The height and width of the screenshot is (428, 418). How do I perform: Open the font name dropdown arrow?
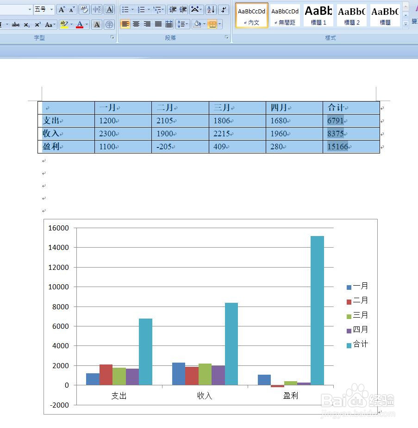(x=30, y=10)
